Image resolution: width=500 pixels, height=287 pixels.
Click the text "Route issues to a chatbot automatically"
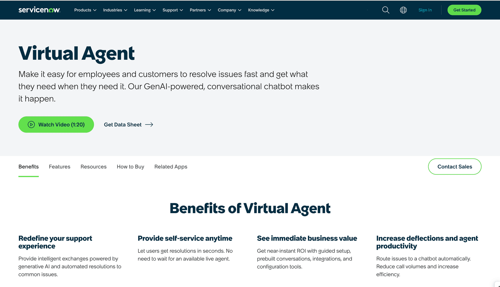point(423,259)
